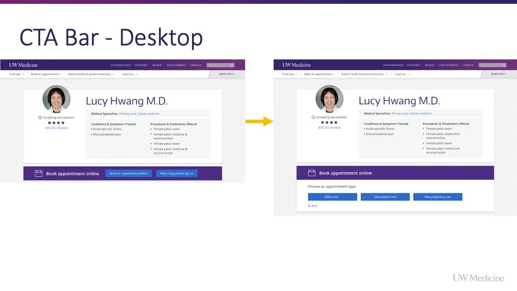517x291 pixels.
Task: Open Contact Us in right mockup
Action: pos(468,65)
